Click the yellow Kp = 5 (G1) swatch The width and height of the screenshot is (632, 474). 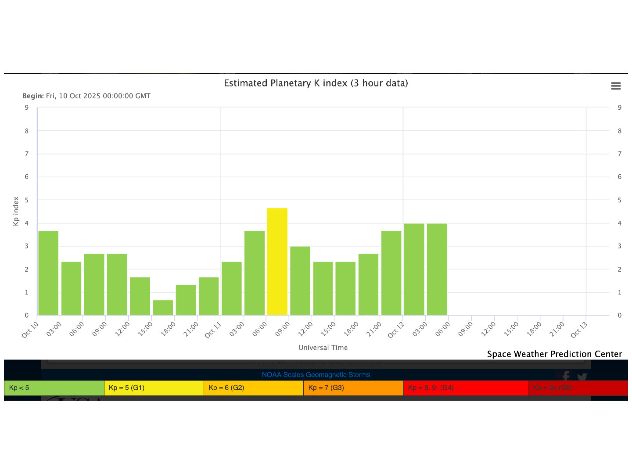(154, 388)
